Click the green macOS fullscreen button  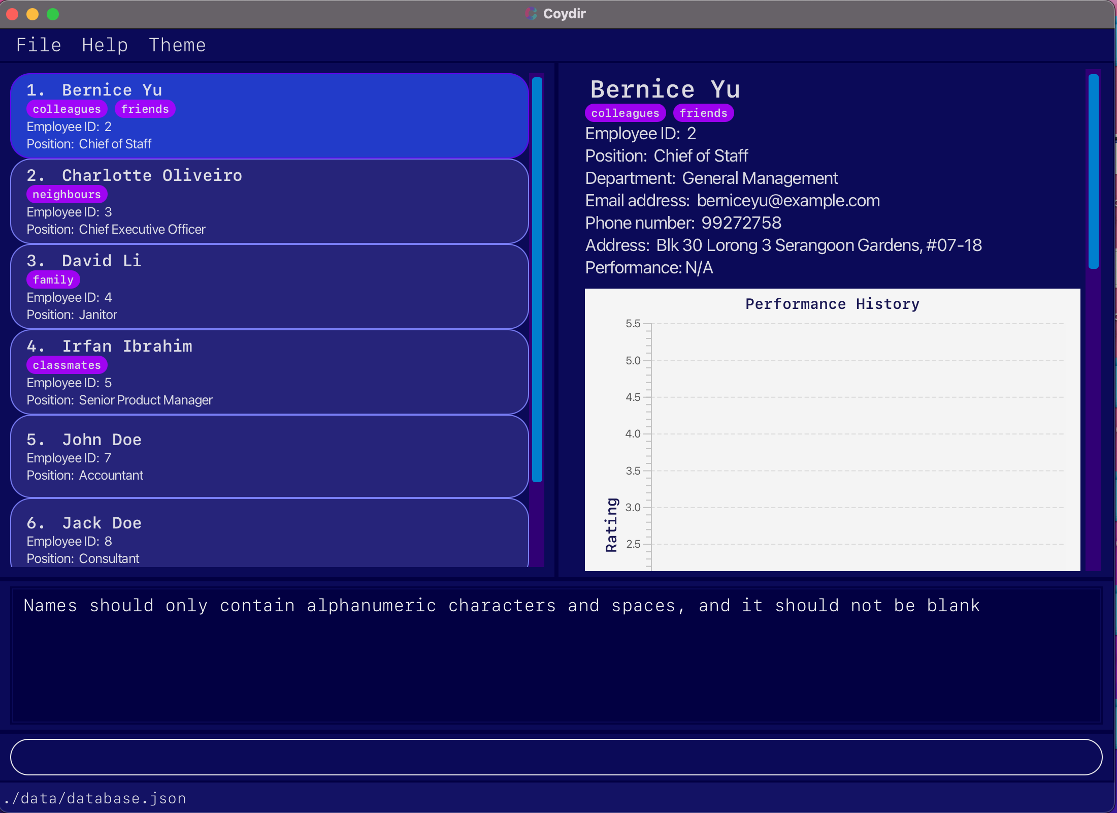coord(53,14)
